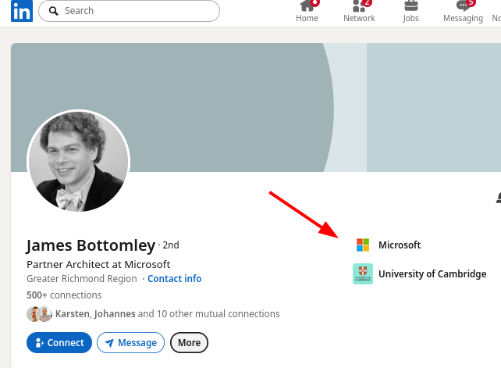Click the Jobs briefcase icon
Image resolution: width=501 pixels, height=368 pixels.
coord(411,5)
